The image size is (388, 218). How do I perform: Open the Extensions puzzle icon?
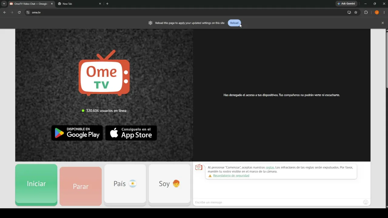click(x=366, y=12)
